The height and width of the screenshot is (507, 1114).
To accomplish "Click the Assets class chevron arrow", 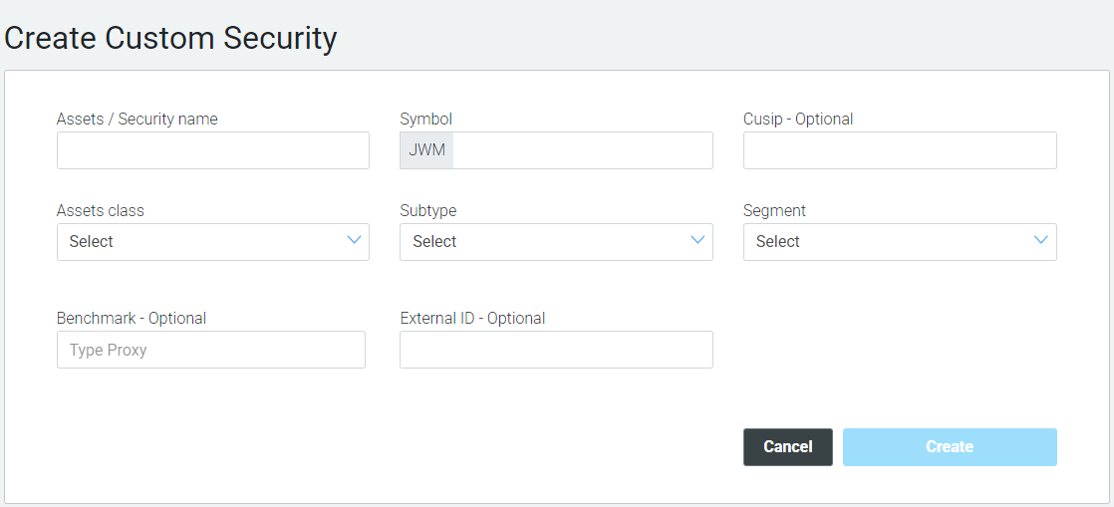I will (x=354, y=240).
